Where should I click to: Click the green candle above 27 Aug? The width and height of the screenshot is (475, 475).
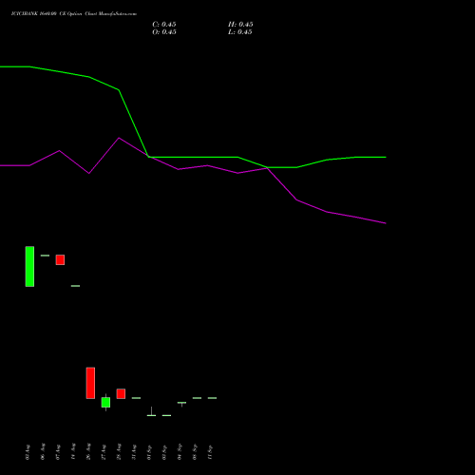[105, 402]
